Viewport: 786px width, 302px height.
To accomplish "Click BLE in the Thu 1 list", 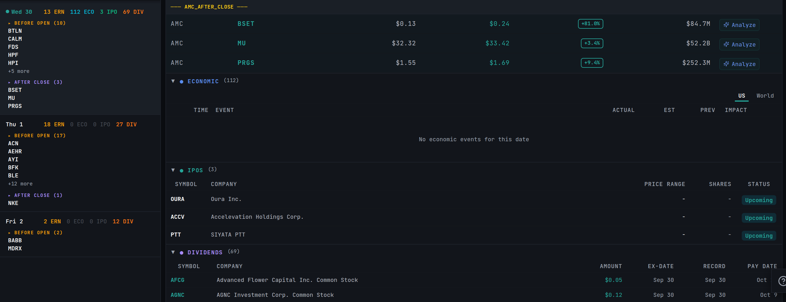I will (13, 176).
